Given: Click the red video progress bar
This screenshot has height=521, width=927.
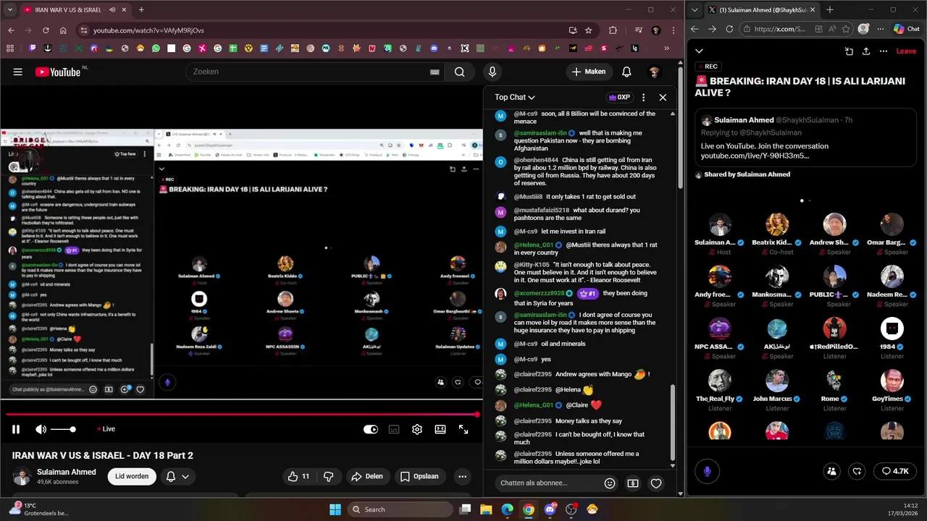Looking at the screenshot, I should (x=242, y=415).
